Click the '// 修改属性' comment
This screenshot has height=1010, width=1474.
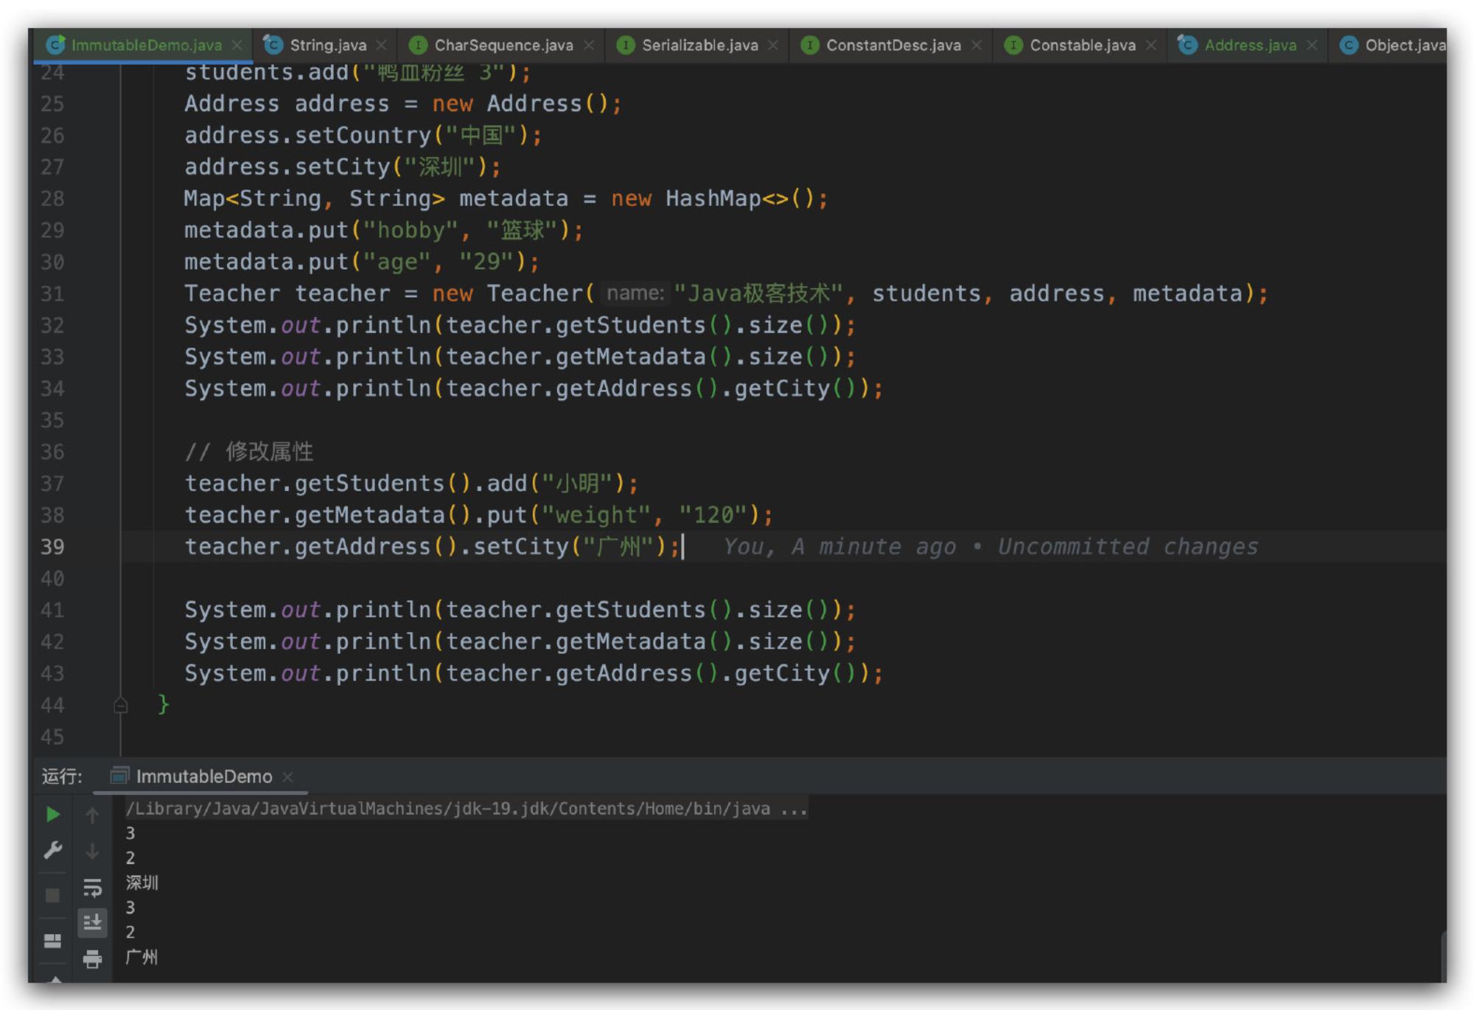pyautogui.click(x=249, y=451)
